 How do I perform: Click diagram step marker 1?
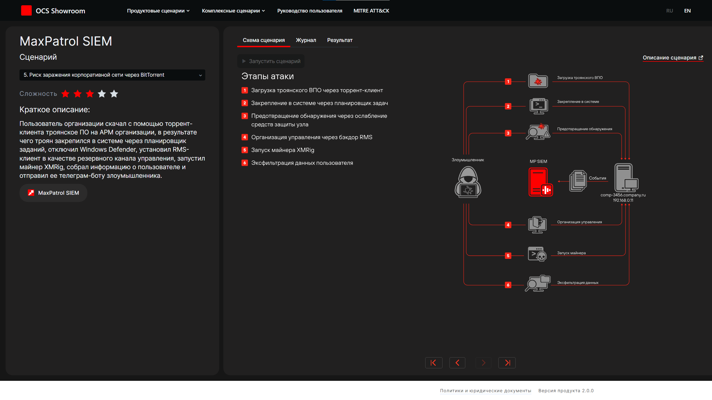508,82
